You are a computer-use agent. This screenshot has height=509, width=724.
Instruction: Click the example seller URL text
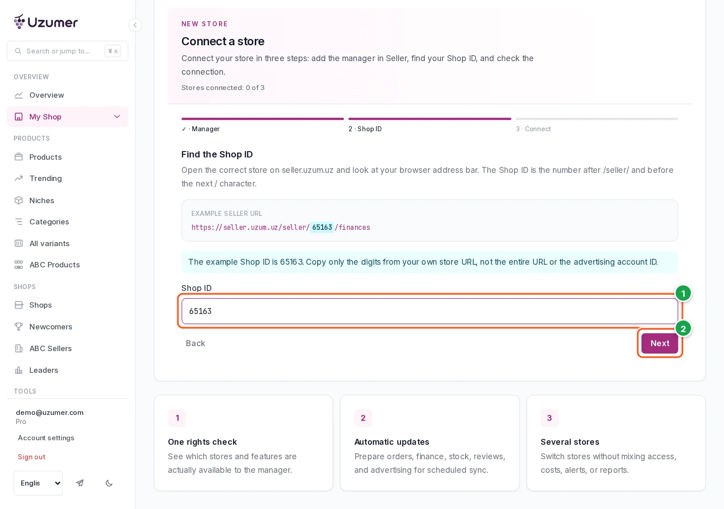[x=281, y=228]
